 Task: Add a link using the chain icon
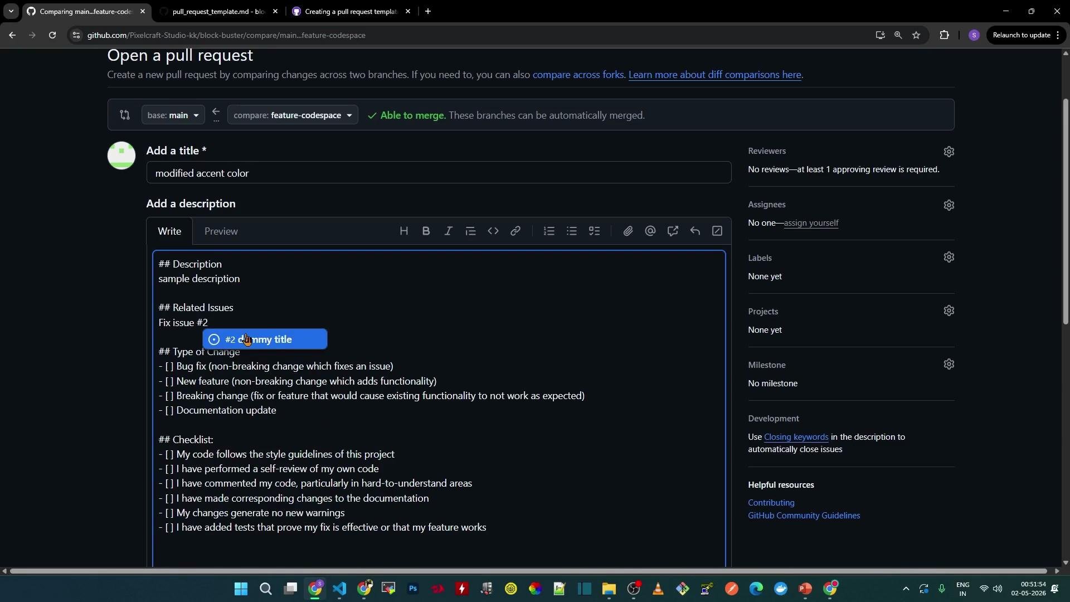point(515,231)
